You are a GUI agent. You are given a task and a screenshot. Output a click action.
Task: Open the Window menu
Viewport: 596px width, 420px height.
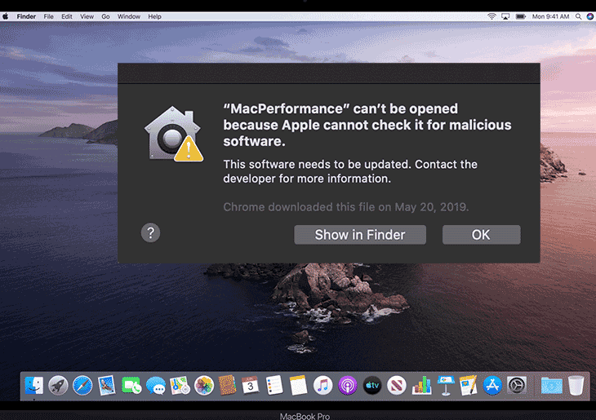coord(128,16)
